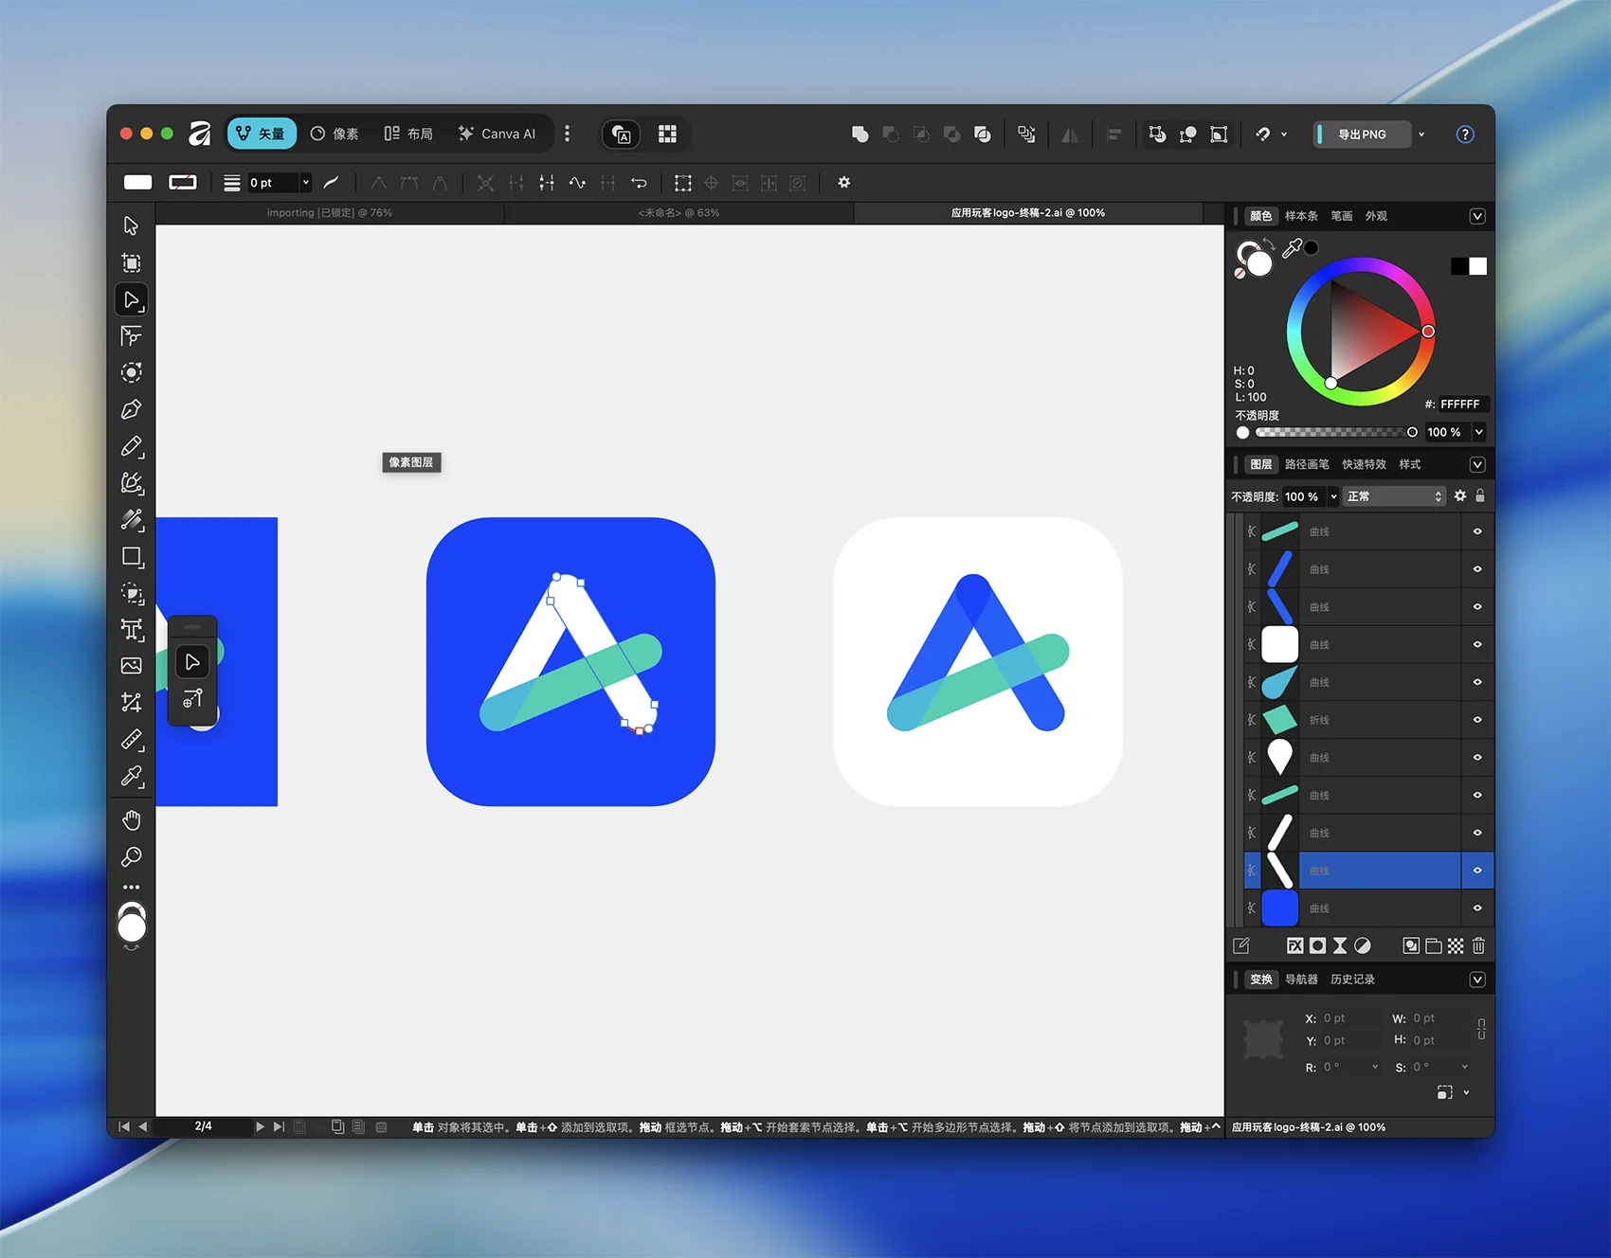Select the Zoom magnifier tool

click(132, 857)
